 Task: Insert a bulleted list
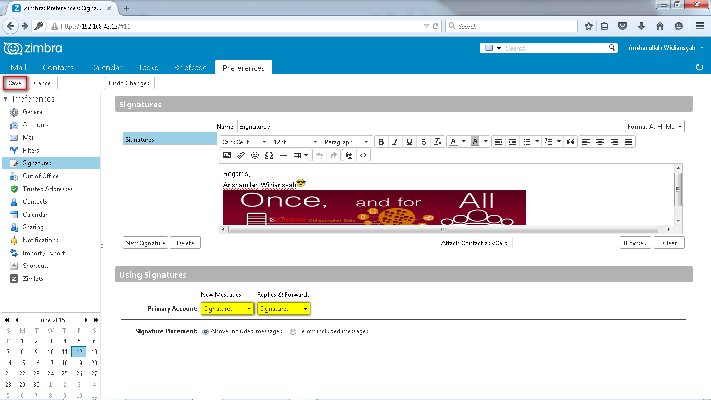[527, 142]
